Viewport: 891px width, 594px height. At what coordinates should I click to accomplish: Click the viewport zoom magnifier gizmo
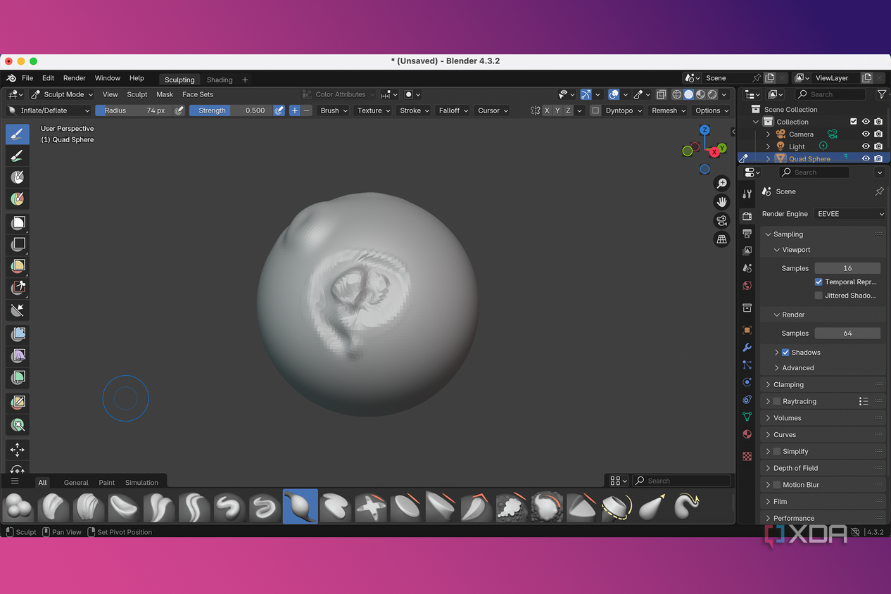[721, 184]
